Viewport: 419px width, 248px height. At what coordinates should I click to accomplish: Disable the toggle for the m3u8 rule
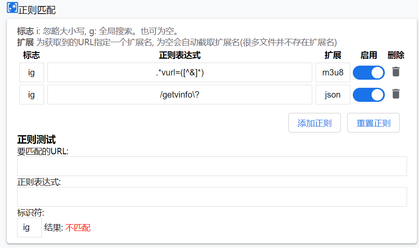coord(369,72)
